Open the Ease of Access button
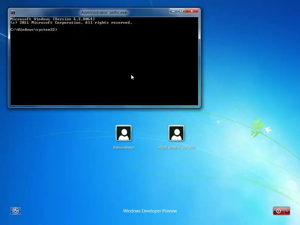The image size is (300, 225). pos(16,211)
